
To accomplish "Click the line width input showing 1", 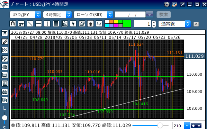I will tap(143, 24).
